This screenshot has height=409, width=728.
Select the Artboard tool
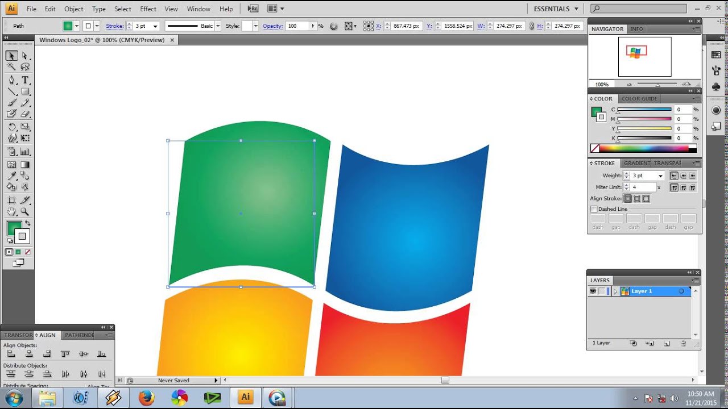click(11, 200)
